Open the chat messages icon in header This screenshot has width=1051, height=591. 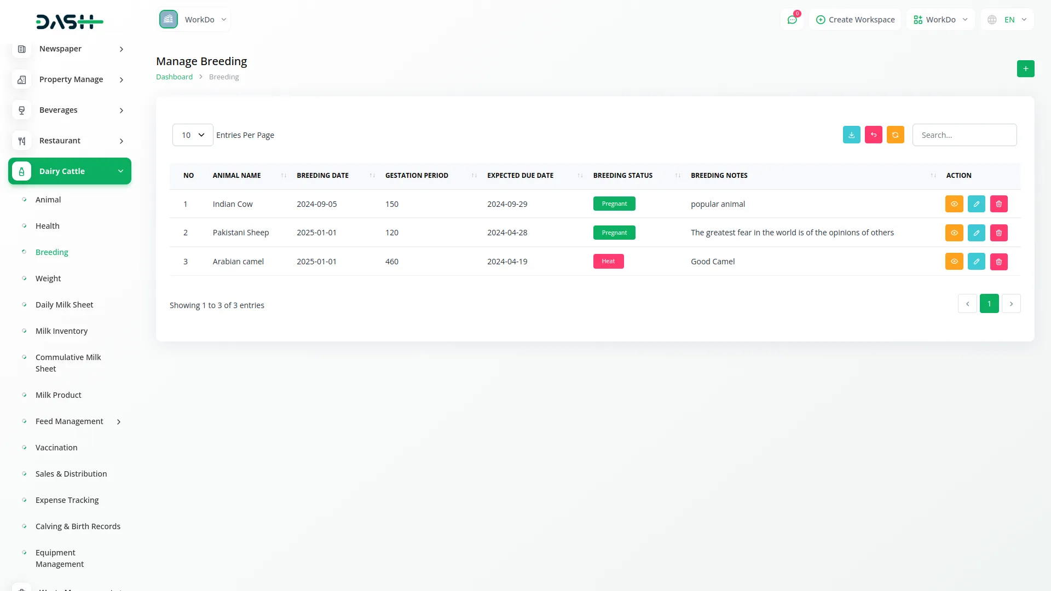pyautogui.click(x=792, y=20)
